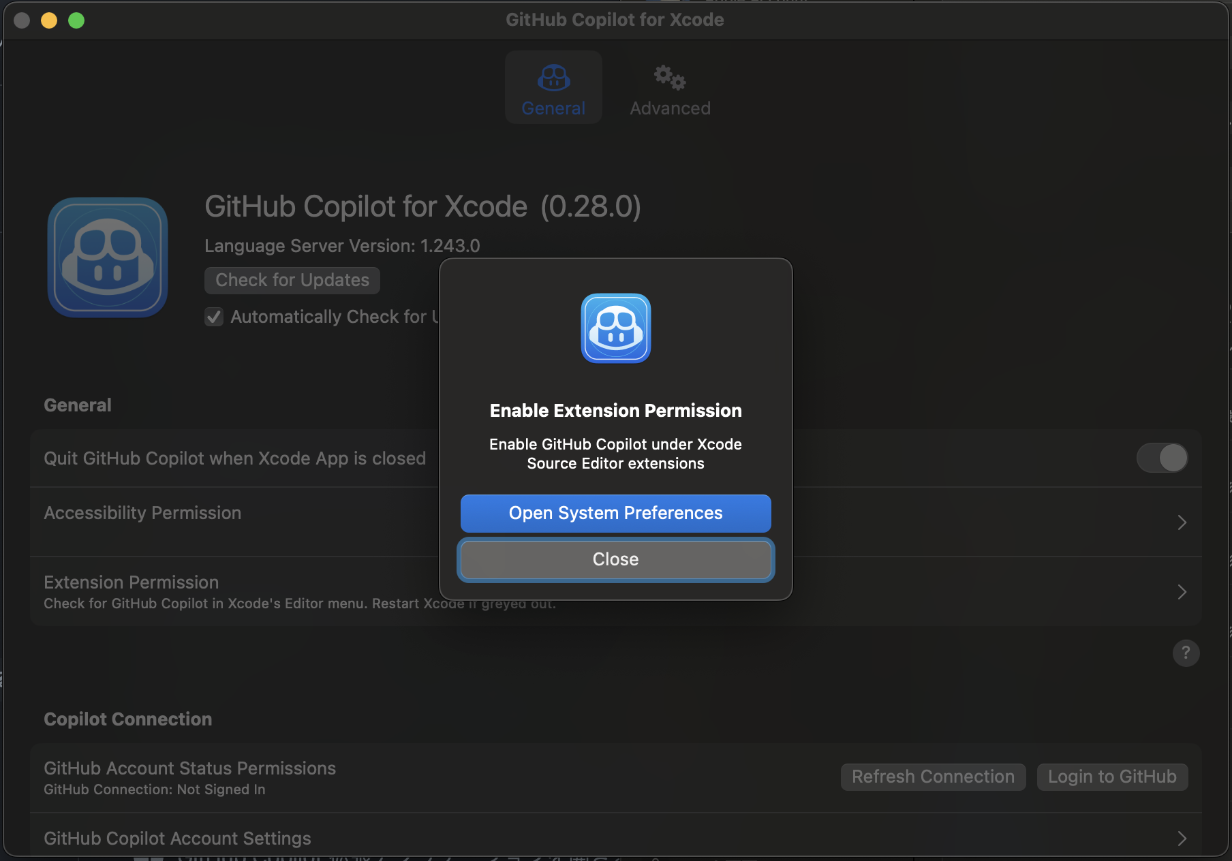Click the question mark help button
The width and height of the screenshot is (1232, 861).
(x=1186, y=653)
